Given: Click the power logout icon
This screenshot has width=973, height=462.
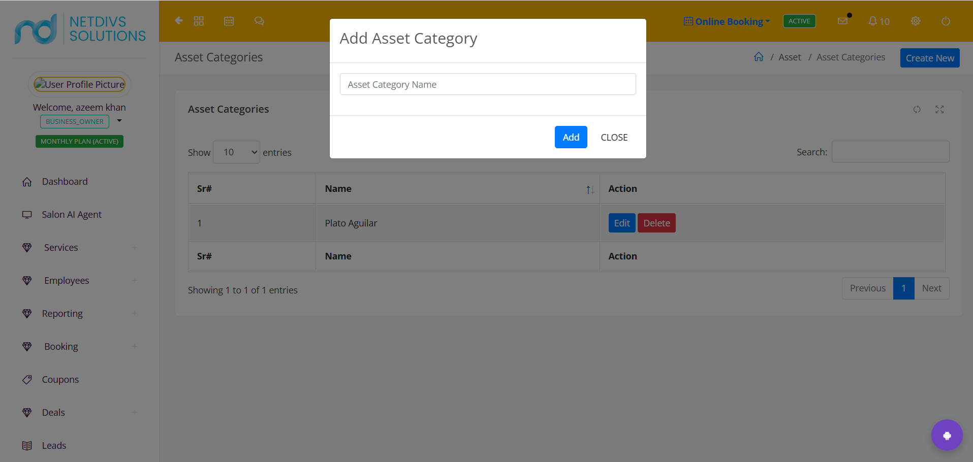Looking at the screenshot, I should (x=946, y=21).
